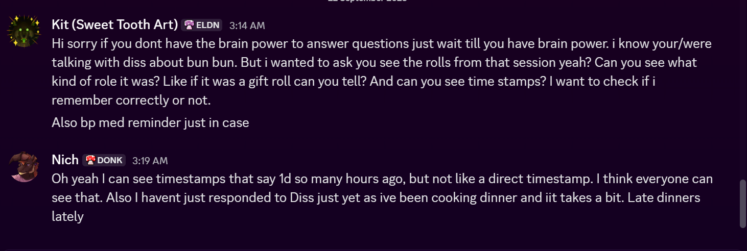
Task: Click 'remember correctly or not' in Kit's message
Action: (131, 100)
